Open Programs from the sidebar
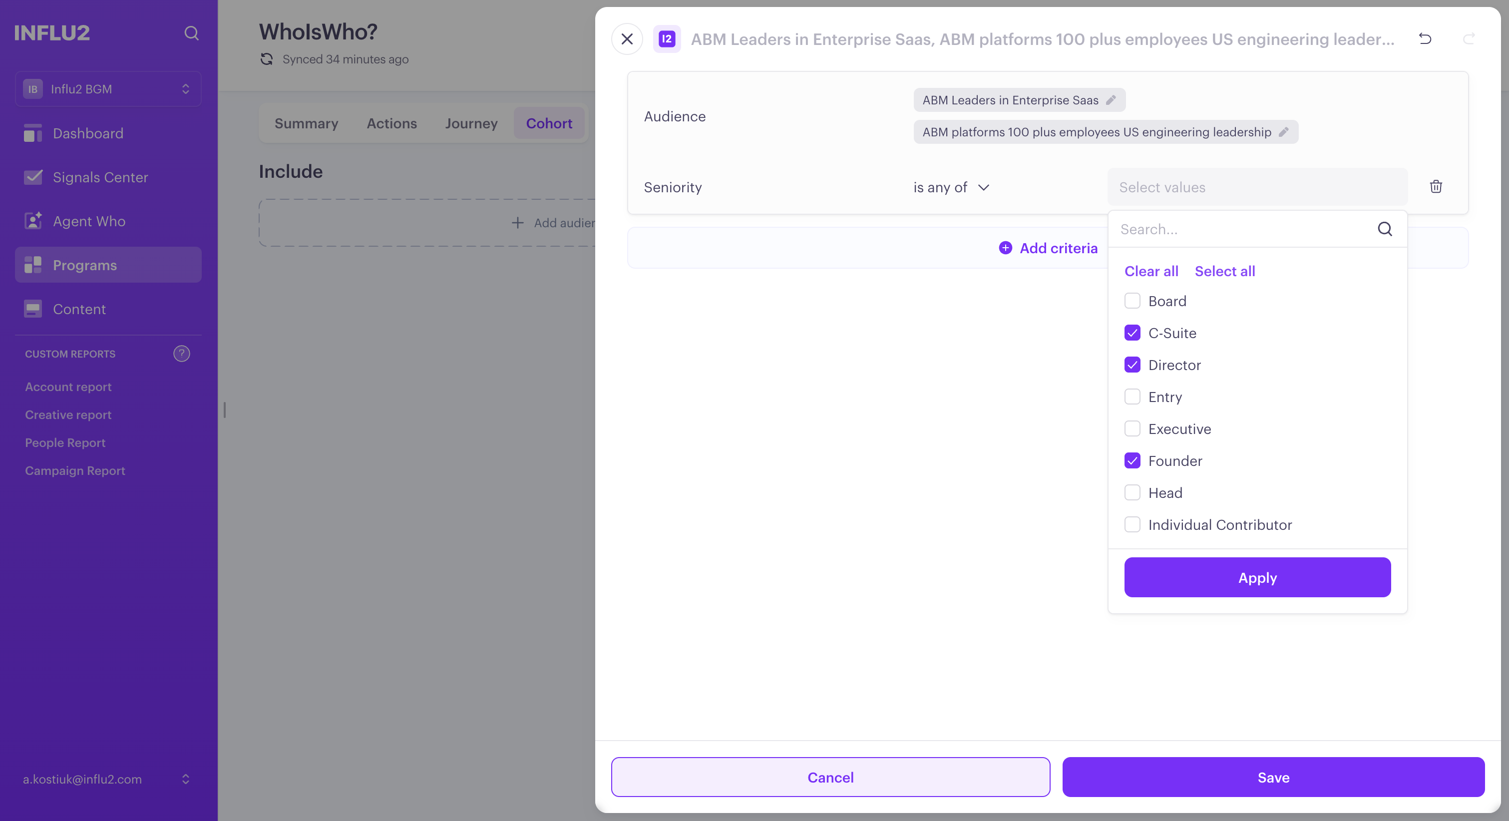This screenshot has width=1509, height=821. tap(108, 265)
